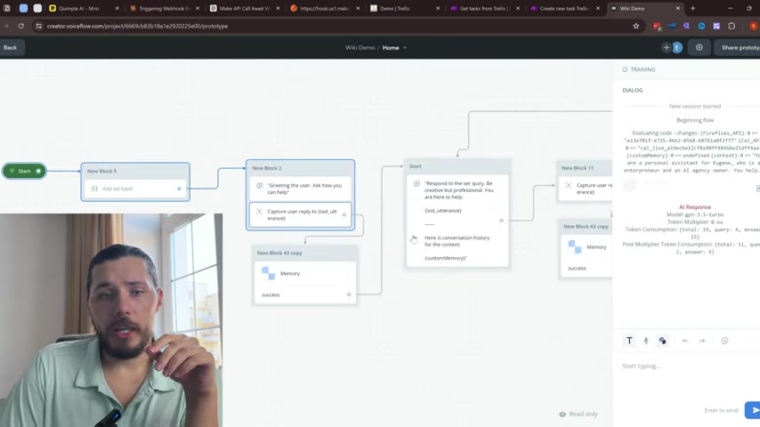Select Memory step in left New Block 43 copy

(305, 273)
